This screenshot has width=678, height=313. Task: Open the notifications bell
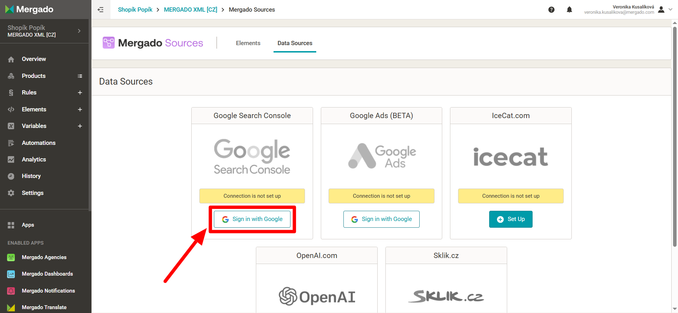pos(569,10)
